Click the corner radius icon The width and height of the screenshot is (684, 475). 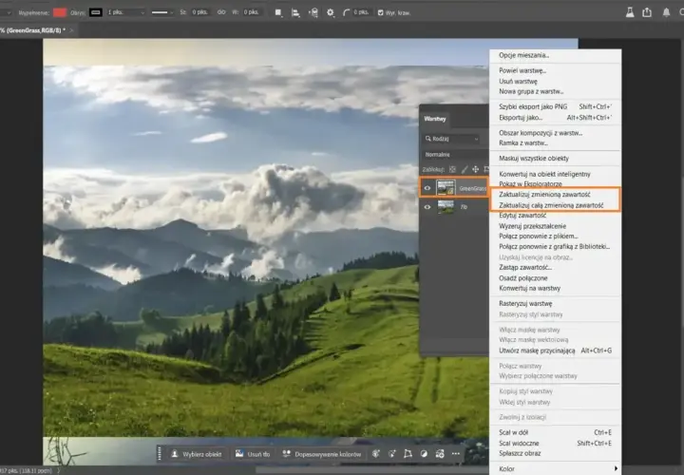pos(347,12)
